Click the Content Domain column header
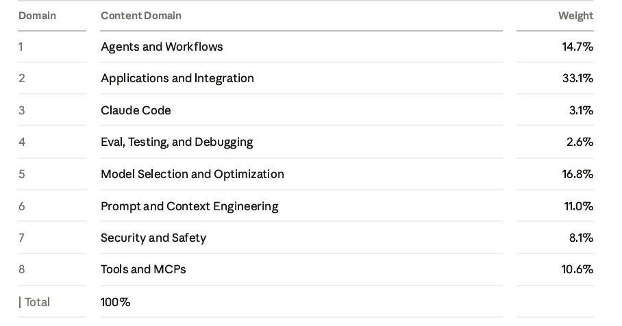The height and width of the screenshot is (326, 622). pos(141,16)
